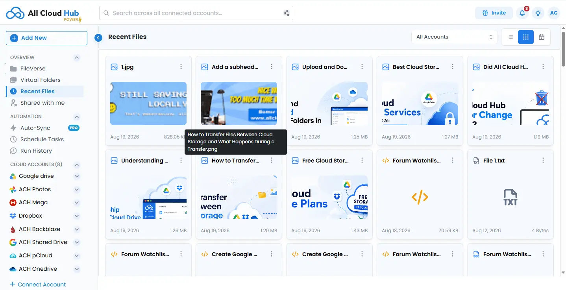Viewport: 566px width, 290px height.
Task: Expand ACH Backblaze account chevron
Action: click(x=77, y=229)
